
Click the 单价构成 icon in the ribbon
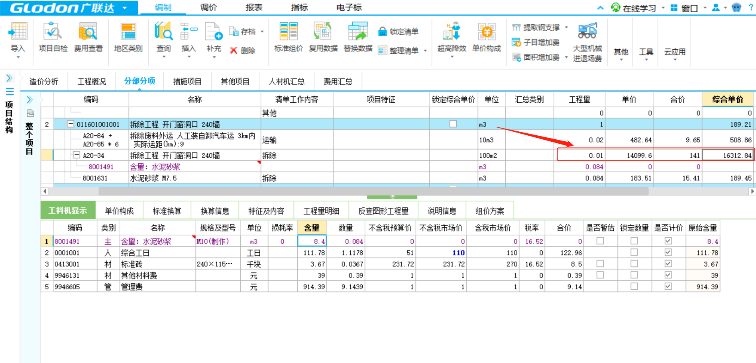click(x=486, y=32)
